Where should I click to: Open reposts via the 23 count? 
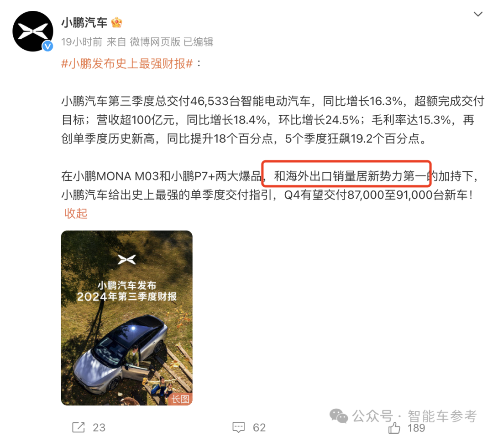[99, 427]
